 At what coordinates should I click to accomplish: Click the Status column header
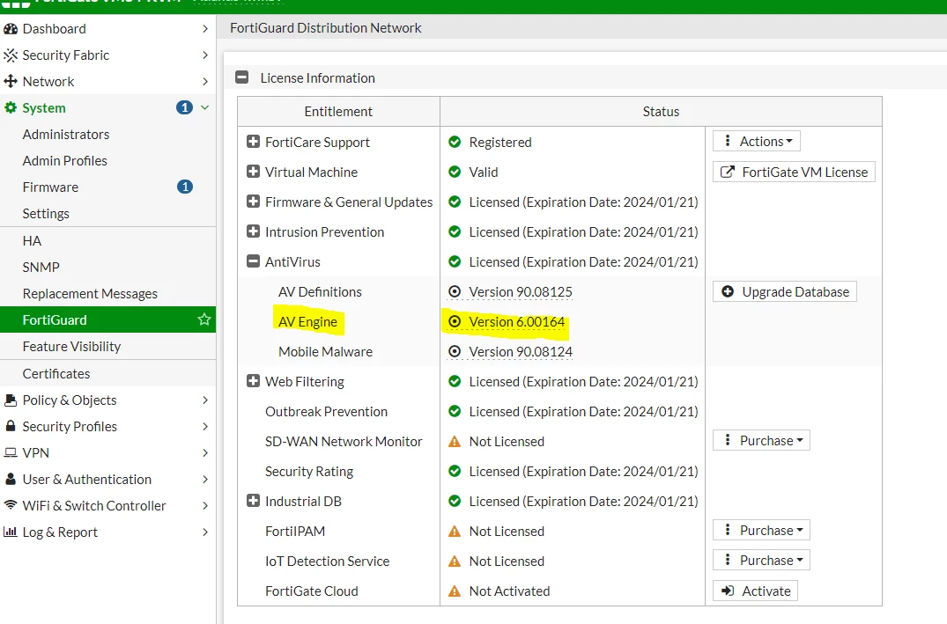coord(661,112)
